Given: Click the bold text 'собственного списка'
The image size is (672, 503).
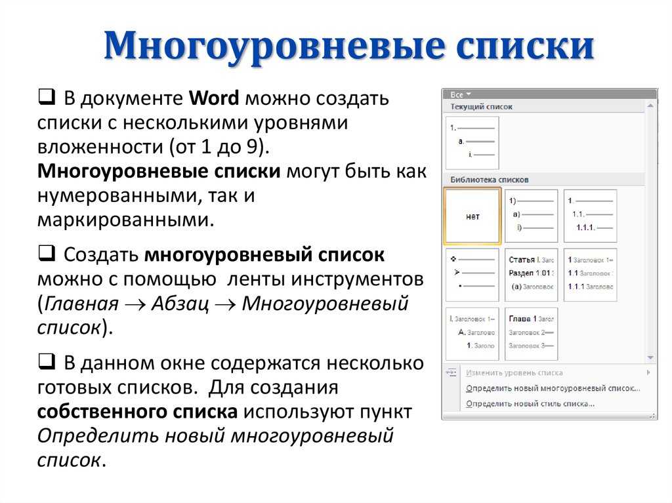Looking at the screenshot, I should pyautogui.click(x=138, y=411).
